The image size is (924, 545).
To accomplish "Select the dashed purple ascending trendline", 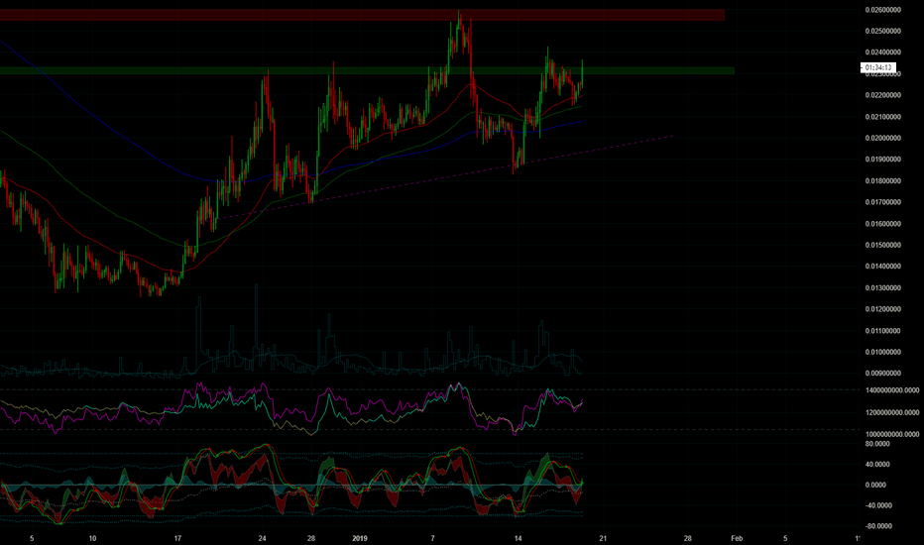I will click(x=445, y=177).
